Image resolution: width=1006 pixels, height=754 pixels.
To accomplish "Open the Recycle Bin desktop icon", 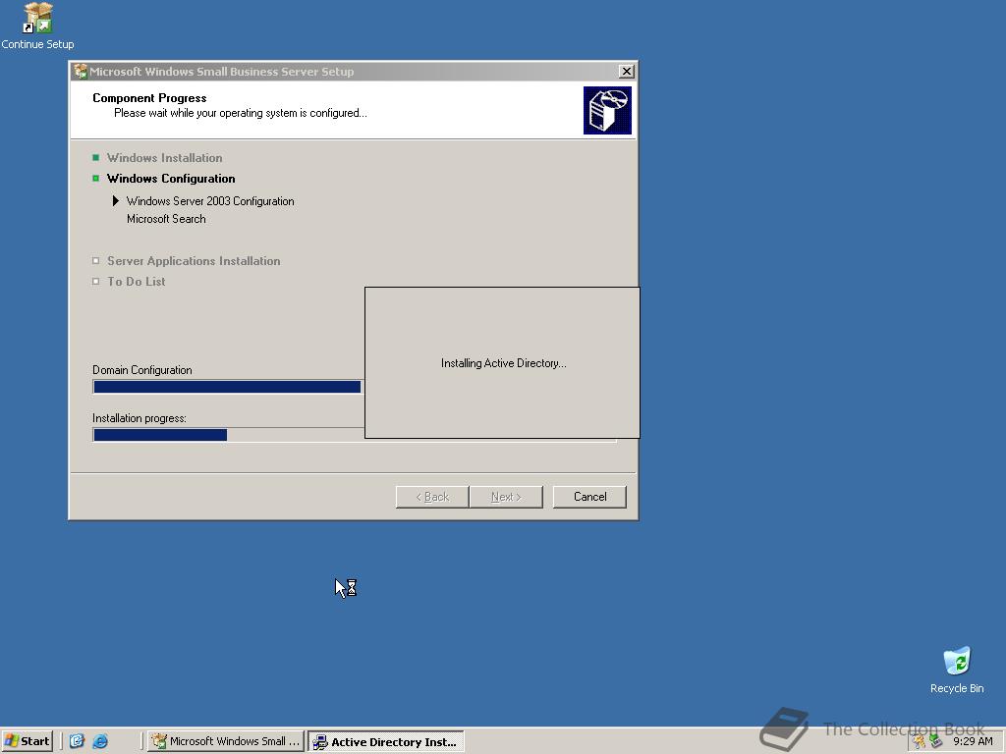I will click(x=957, y=670).
